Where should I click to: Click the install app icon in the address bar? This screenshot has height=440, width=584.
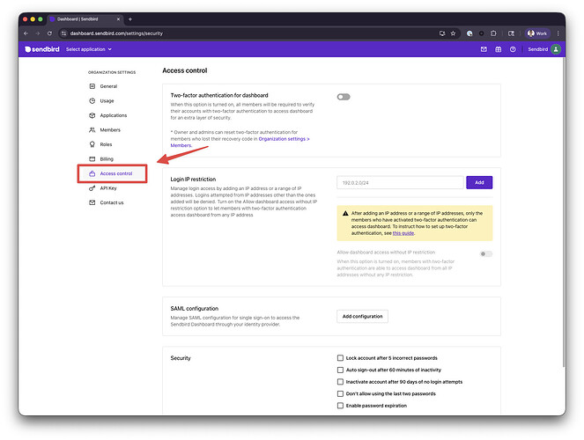pos(442,33)
